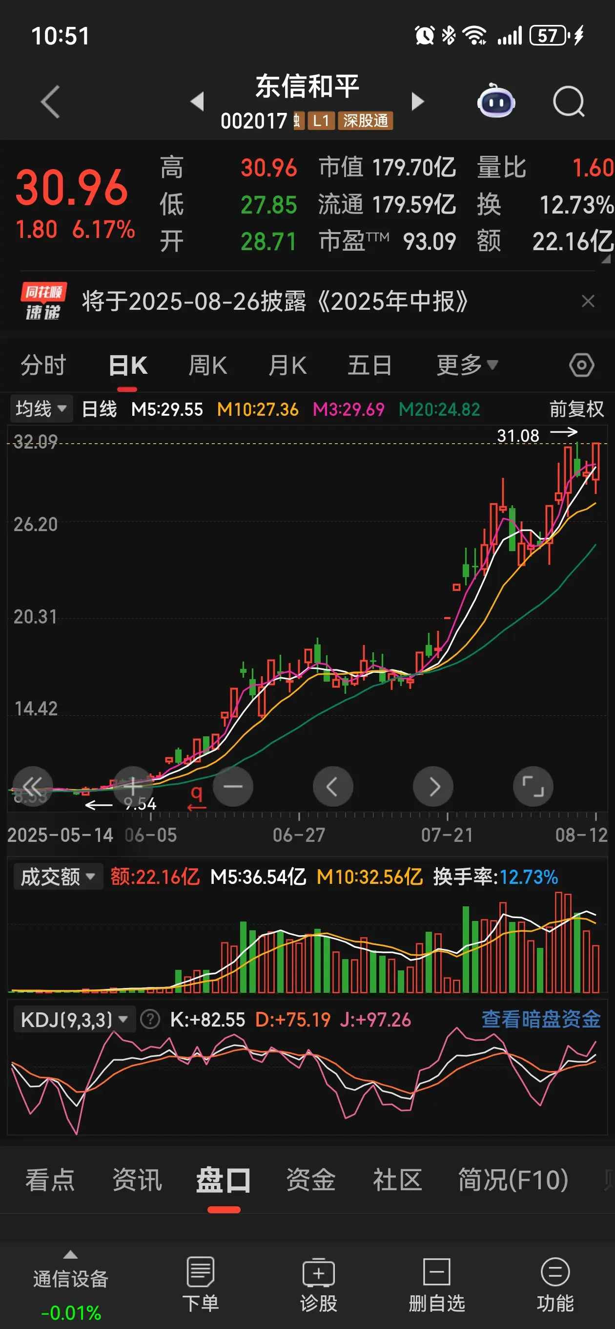Zoom out the K-line chart with minus

pos(233,786)
